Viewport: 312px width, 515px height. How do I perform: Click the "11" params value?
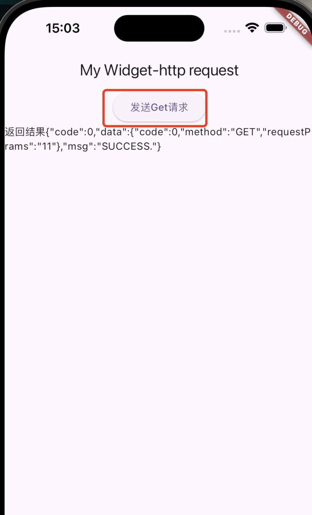tap(46, 146)
